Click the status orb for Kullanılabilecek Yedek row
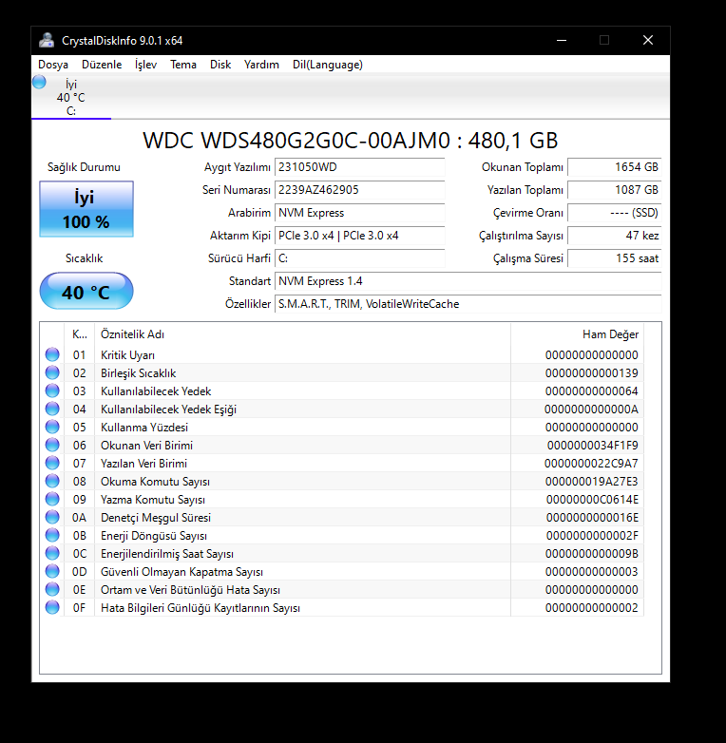Image resolution: width=726 pixels, height=743 pixels. [x=52, y=391]
